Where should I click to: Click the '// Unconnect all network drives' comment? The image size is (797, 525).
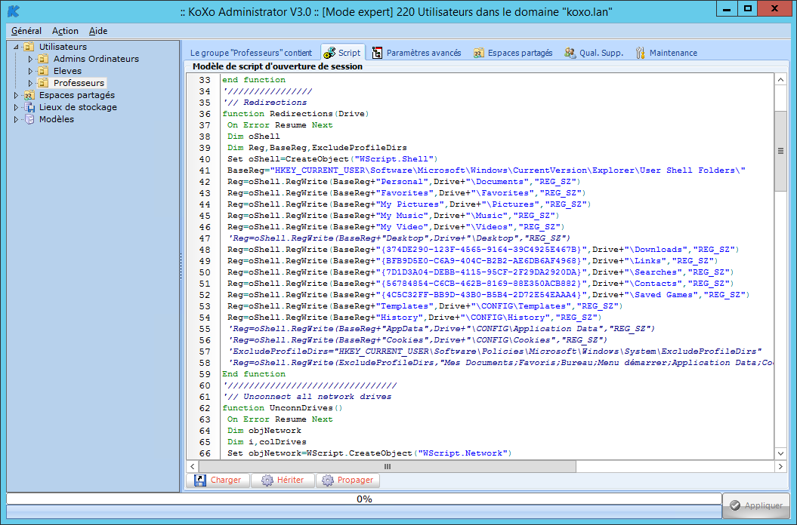click(x=307, y=397)
